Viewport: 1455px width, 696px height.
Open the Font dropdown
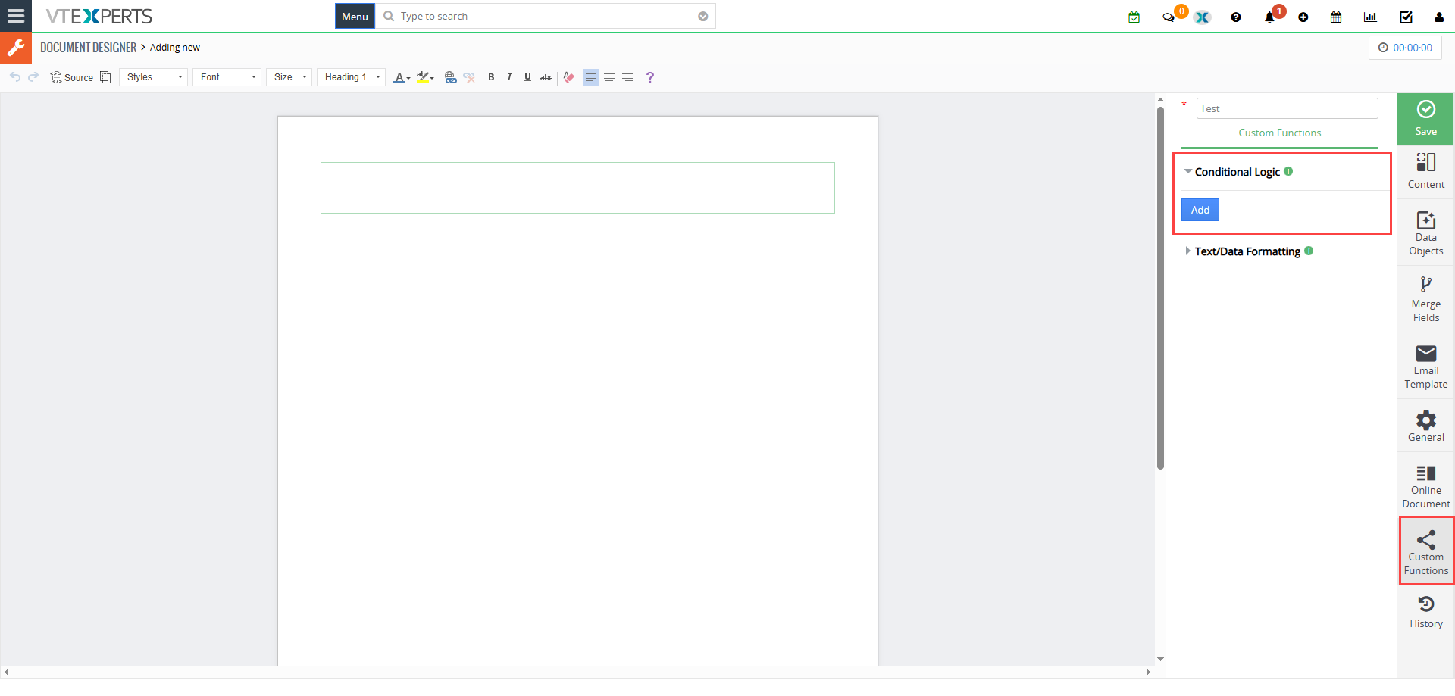(227, 77)
